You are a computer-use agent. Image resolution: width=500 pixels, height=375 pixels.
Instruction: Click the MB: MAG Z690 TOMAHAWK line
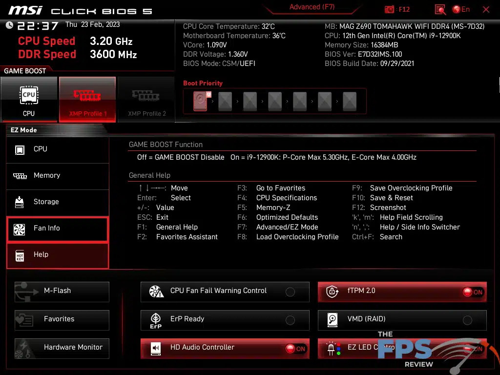[404, 26]
